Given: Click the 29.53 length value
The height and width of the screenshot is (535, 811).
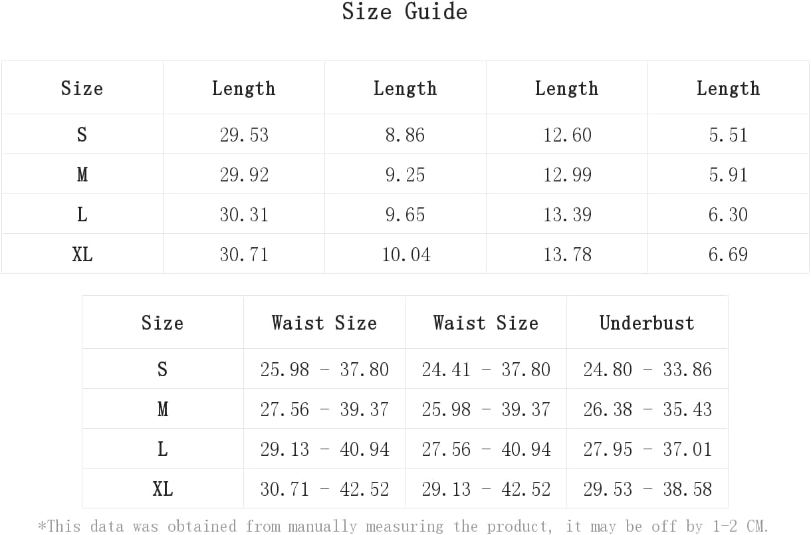Looking at the screenshot, I should pos(244,135).
